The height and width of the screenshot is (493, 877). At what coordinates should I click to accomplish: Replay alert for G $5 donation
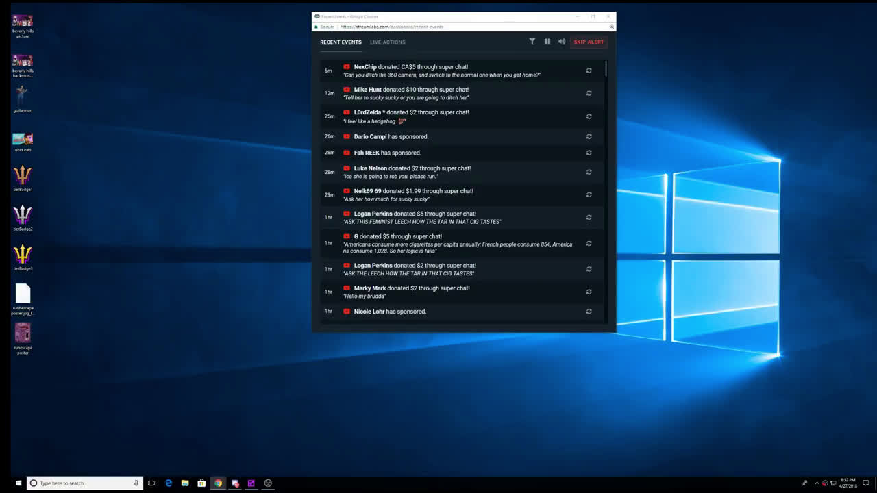tap(589, 243)
